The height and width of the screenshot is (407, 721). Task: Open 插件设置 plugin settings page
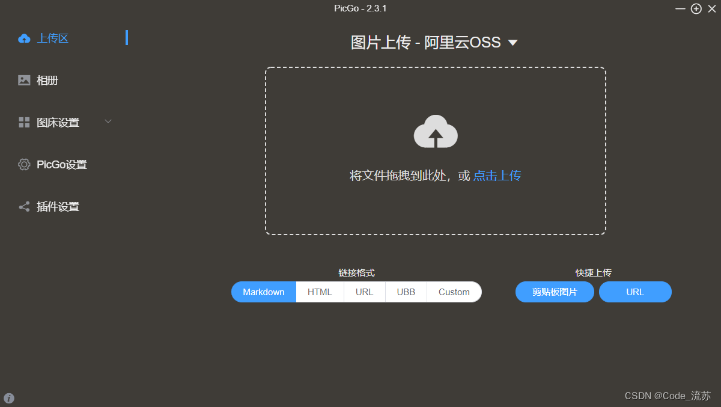tap(58, 207)
